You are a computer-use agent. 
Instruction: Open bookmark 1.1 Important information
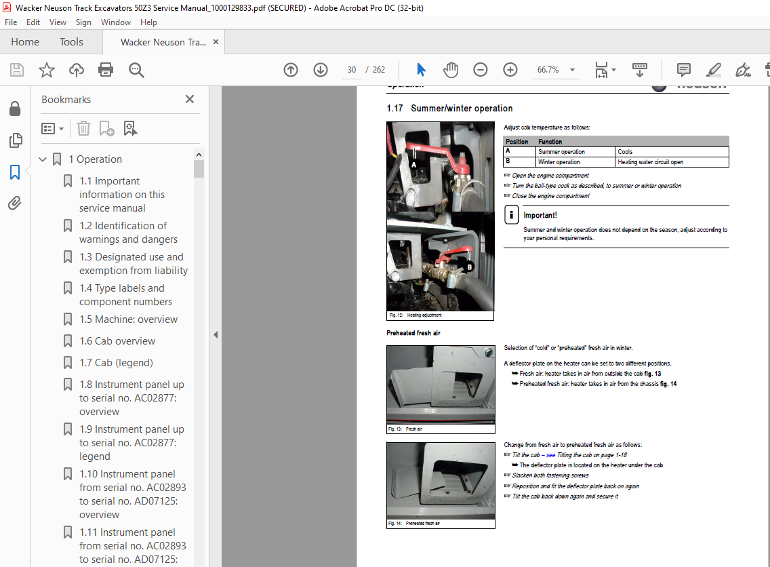[122, 195]
